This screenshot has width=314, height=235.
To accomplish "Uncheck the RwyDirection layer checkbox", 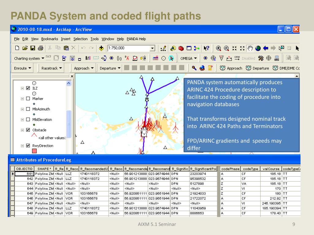I will (28, 145).
